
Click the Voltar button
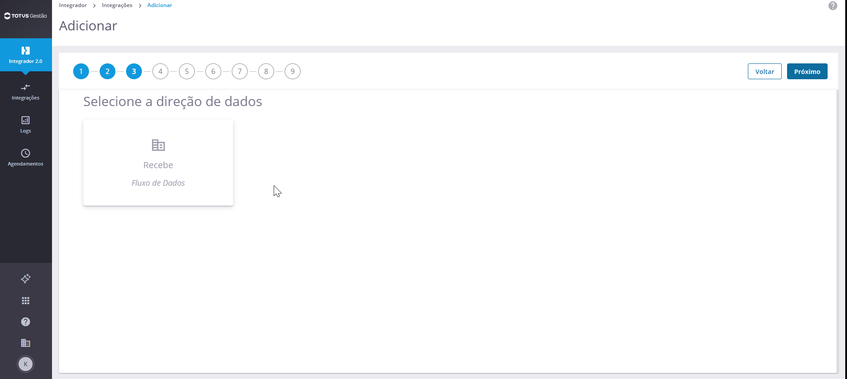[x=764, y=71]
